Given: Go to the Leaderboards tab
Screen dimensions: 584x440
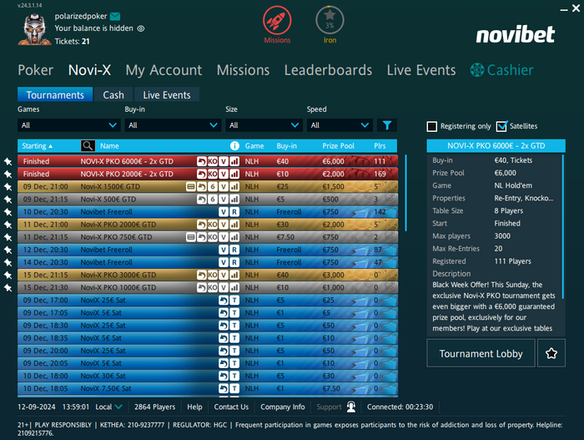Looking at the screenshot, I should pos(328,70).
